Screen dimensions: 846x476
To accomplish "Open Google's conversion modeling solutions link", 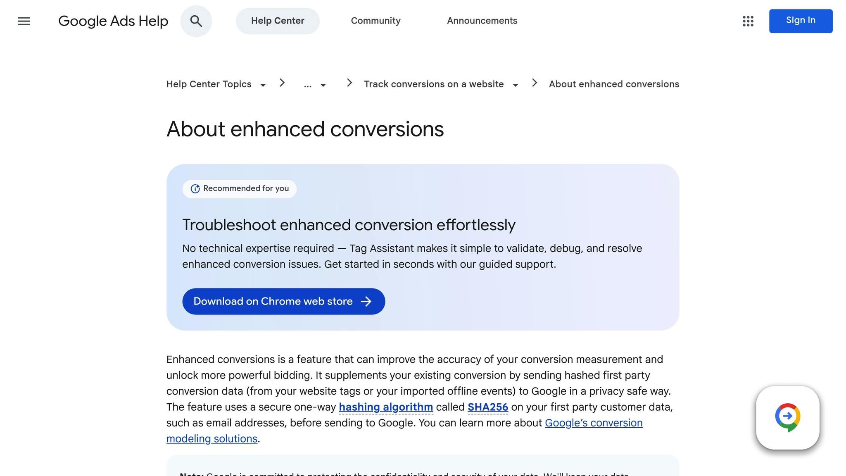I will click(x=594, y=423).
